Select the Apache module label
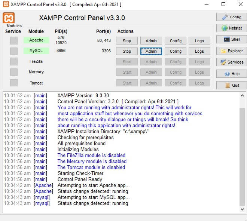Screen dimensions: 247x221 [36, 40]
